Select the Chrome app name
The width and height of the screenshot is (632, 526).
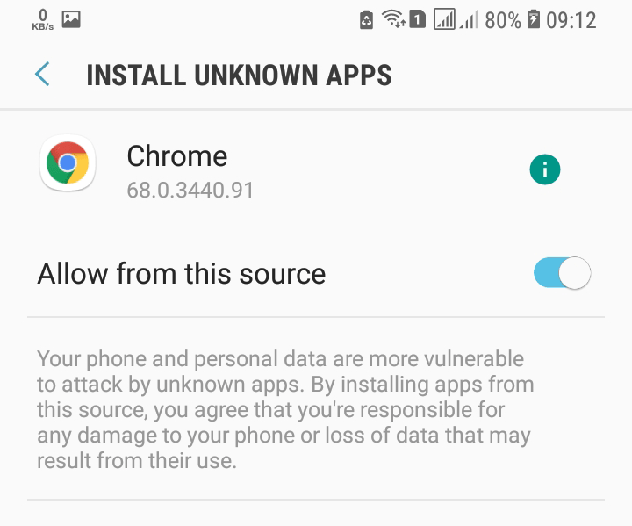[177, 155]
